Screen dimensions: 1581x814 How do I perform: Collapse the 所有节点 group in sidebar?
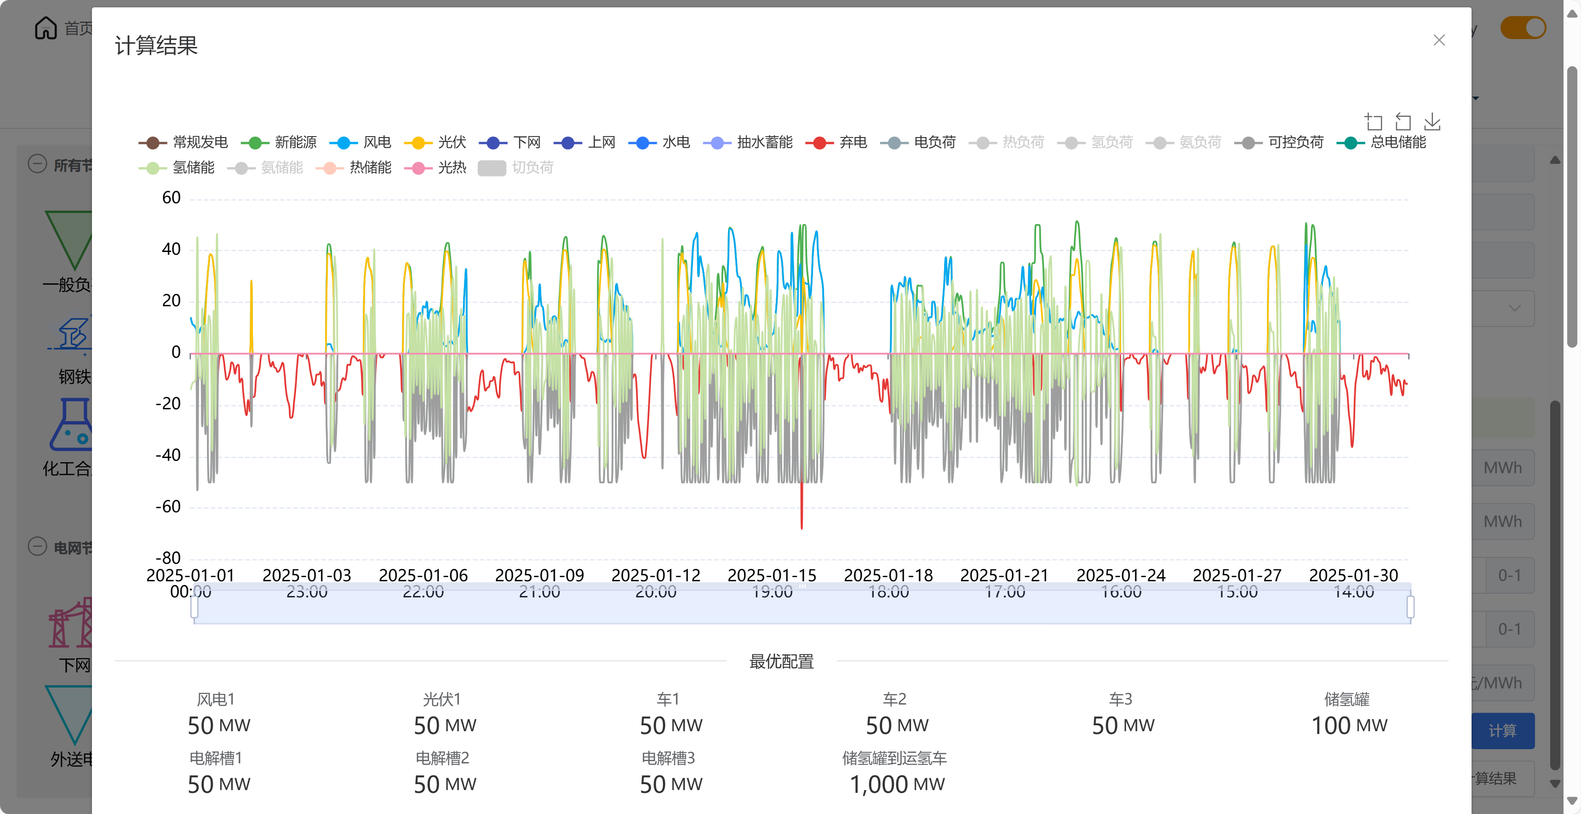pos(37,164)
